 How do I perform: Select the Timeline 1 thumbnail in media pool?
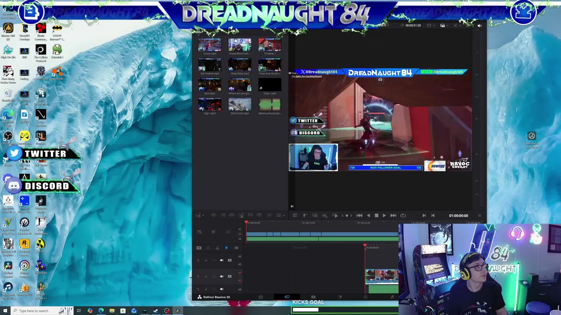click(x=270, y=45)
